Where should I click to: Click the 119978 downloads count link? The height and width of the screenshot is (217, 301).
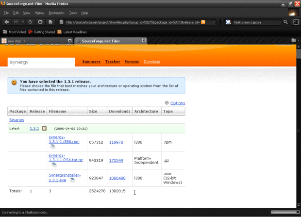pyautogui.click(x=116, y=142)
